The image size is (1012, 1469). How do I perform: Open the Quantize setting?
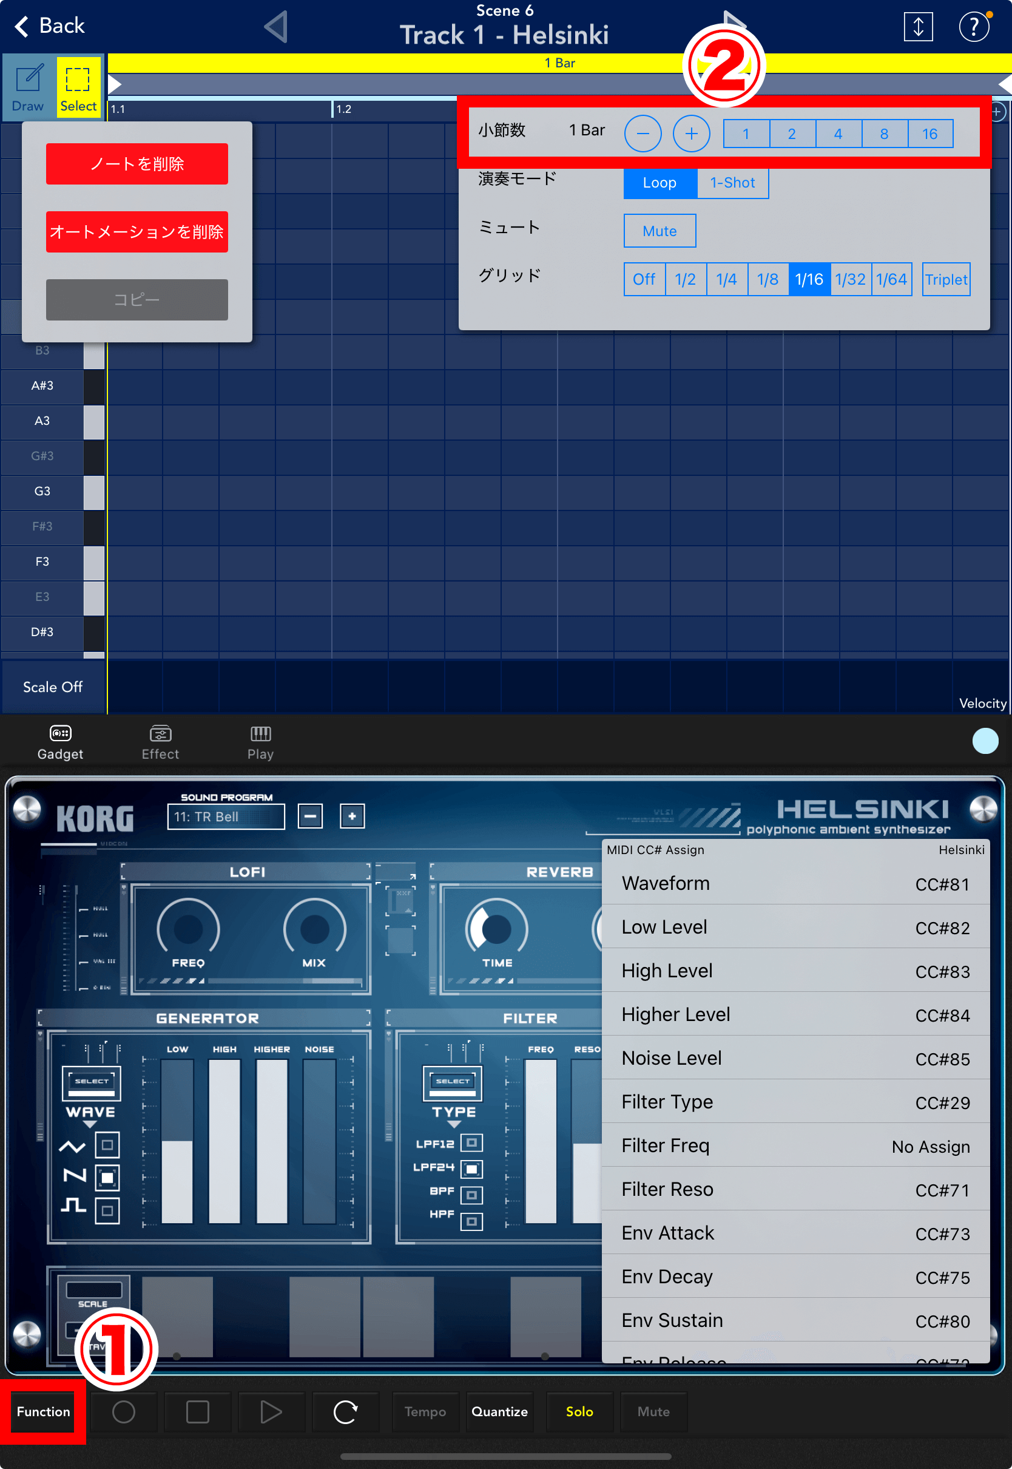[x=500, y=1412]
